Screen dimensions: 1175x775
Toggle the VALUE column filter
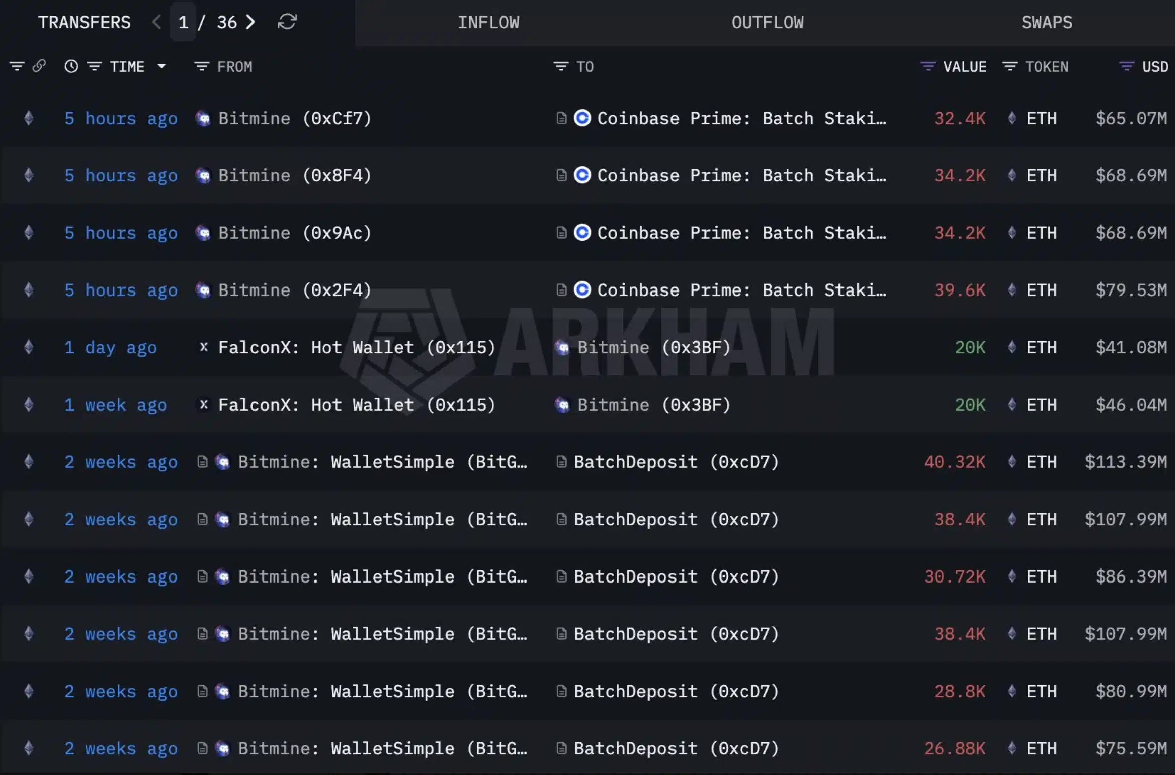click(928, 66)
